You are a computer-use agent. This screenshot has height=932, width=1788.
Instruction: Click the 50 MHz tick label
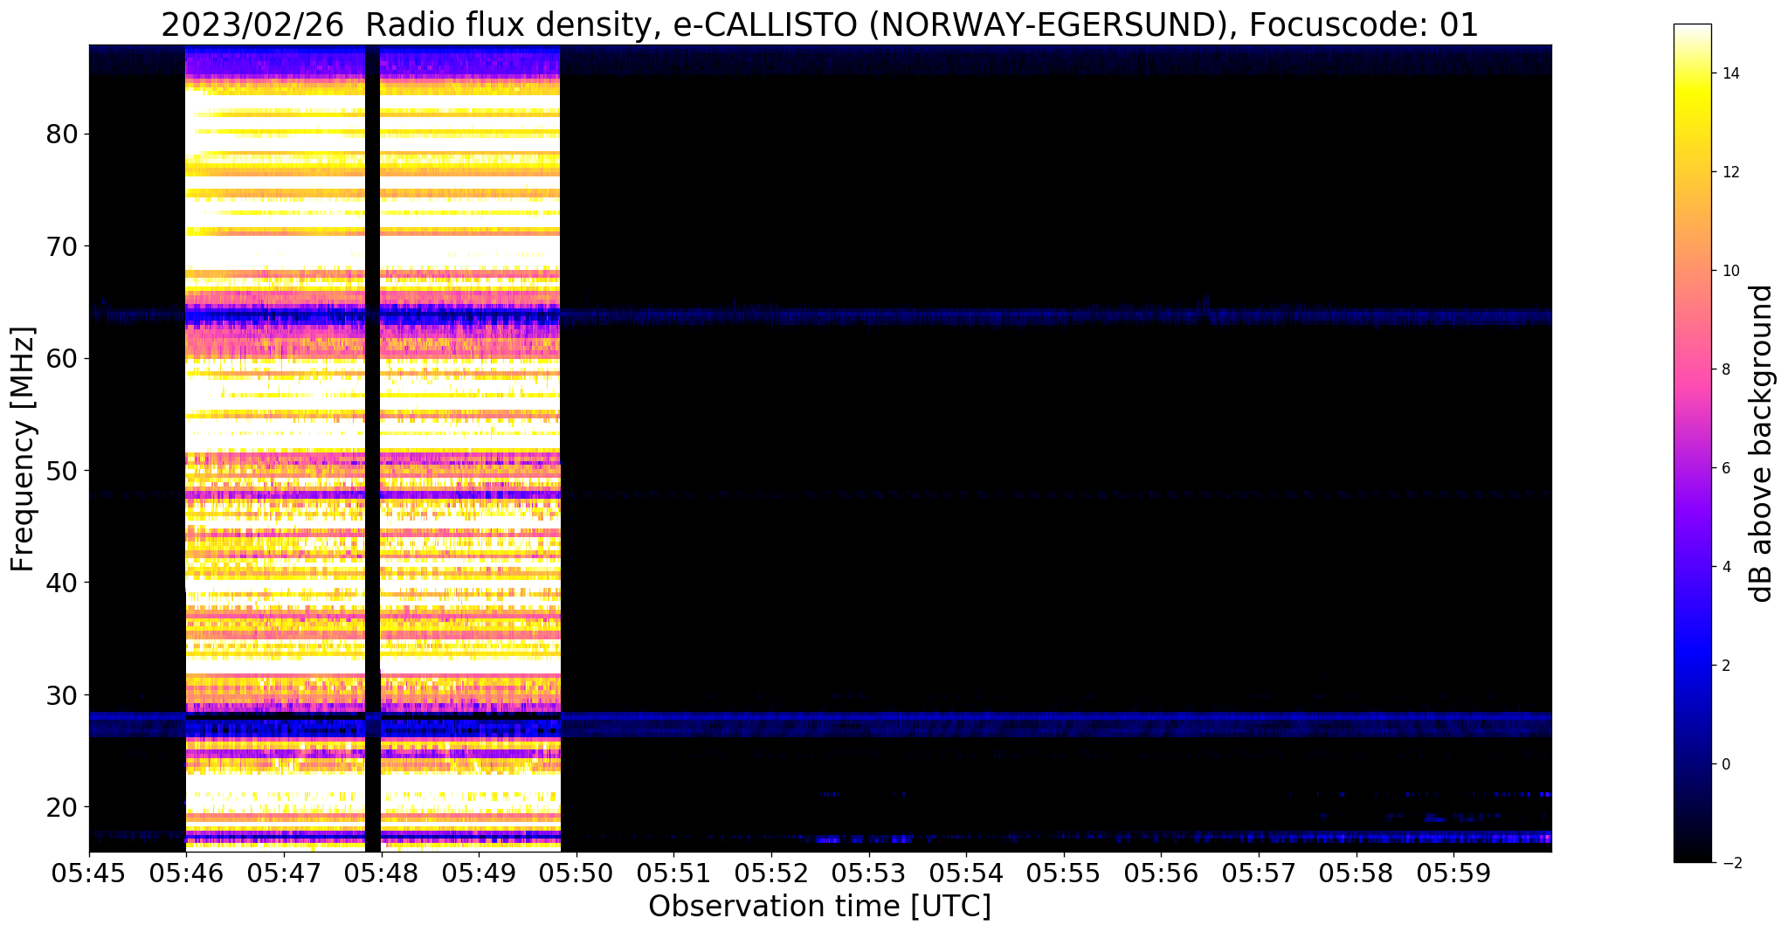[x=61, y=471]
